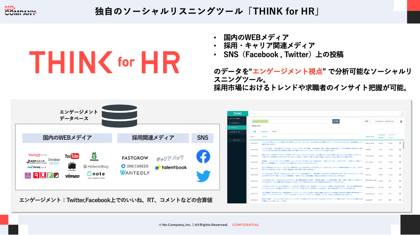The width and height of the screenshot is (420, 235).
Task: Open the date range picker field
Action: tap(384, 122)
